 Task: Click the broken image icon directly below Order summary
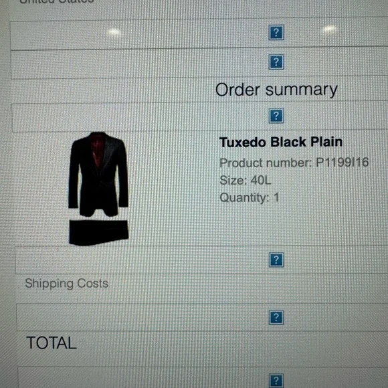[x=276, y=116]
